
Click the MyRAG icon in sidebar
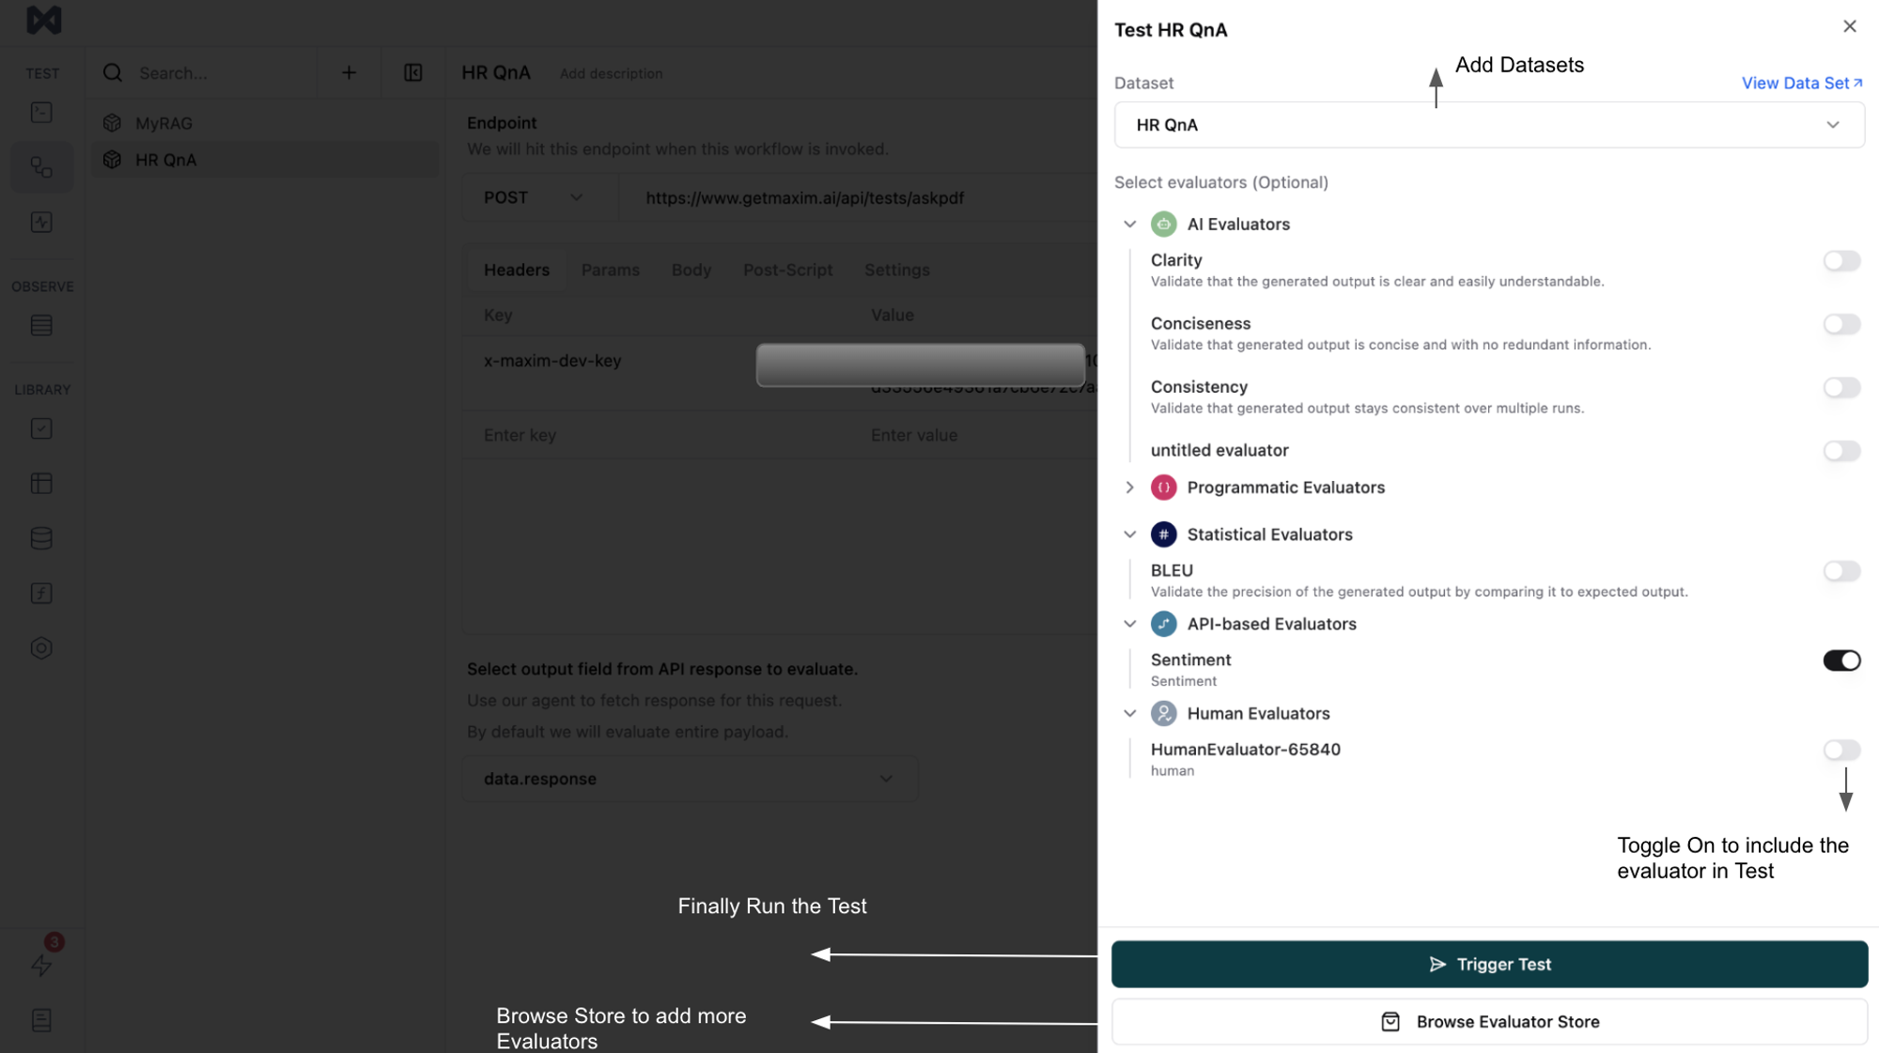click(114, 121)
